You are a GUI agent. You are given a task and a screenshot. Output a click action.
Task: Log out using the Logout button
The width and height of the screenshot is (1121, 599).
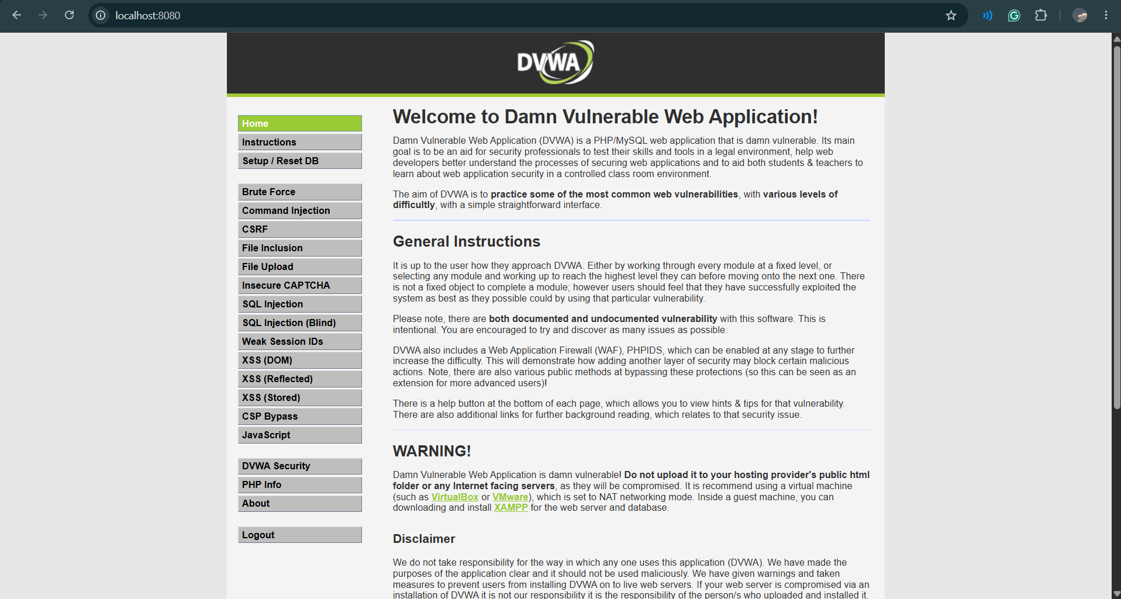pos(300,535)
